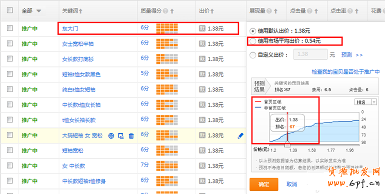
Task: Click the pencil edit icon next to 1.38元
Action: click(240, 135)
